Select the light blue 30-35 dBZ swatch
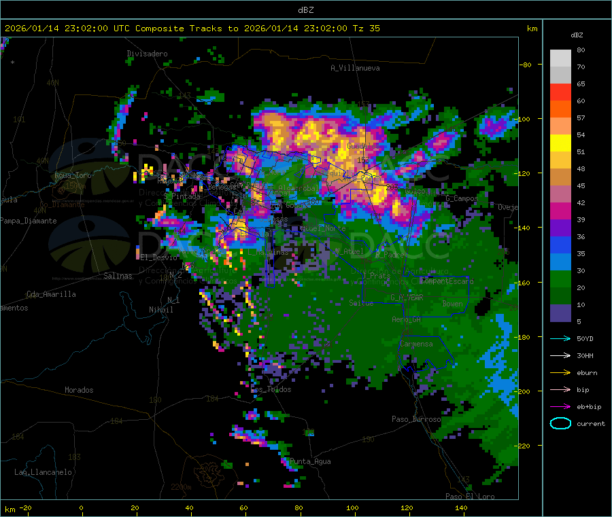This screenshot has width=612, height=517. tap(560, 262)
